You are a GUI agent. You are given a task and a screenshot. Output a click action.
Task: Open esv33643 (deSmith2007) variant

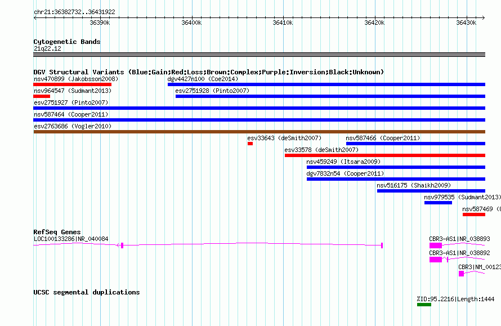(284, 138)
